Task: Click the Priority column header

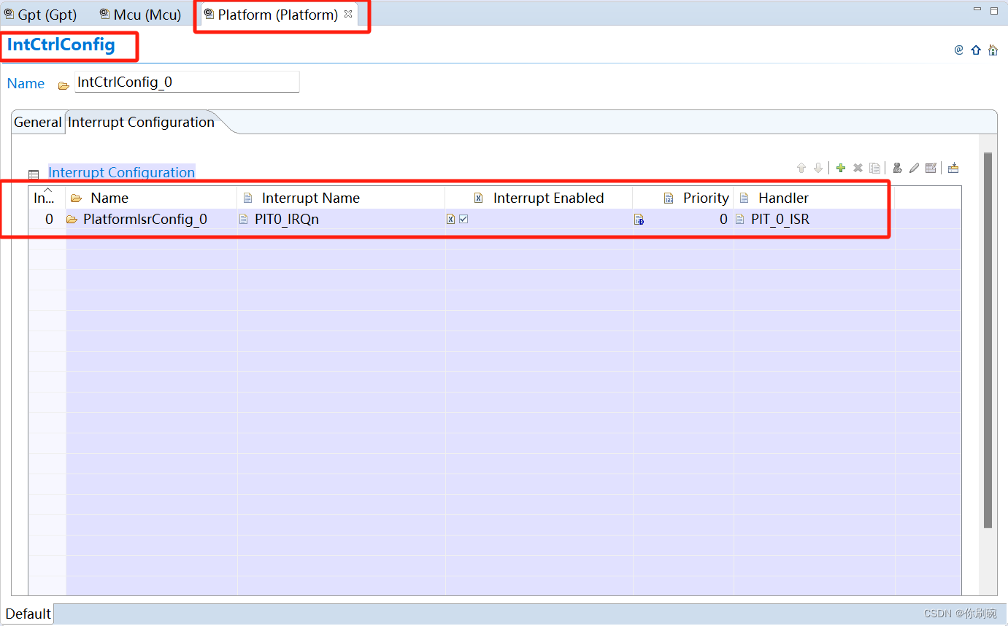Action: point(683,198)
